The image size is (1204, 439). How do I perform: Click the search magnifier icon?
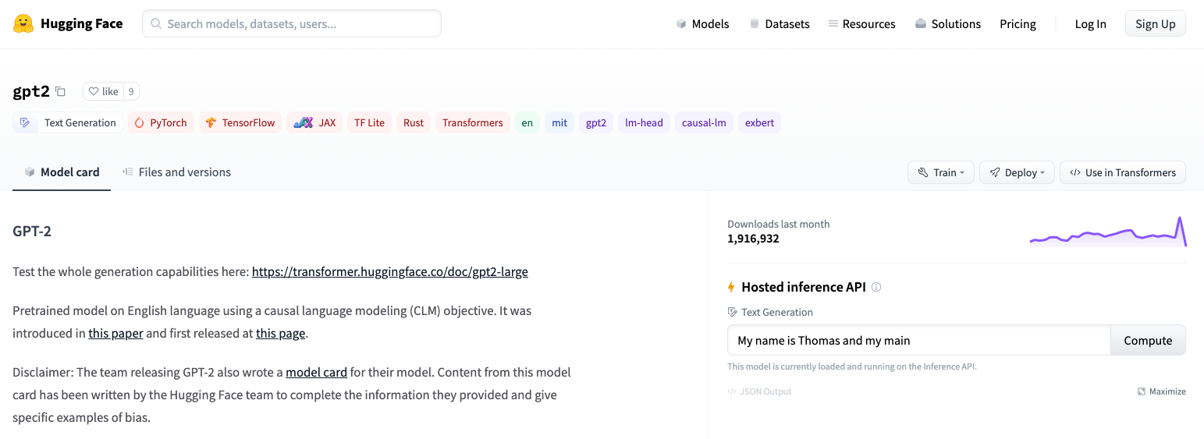pos(157,23)
